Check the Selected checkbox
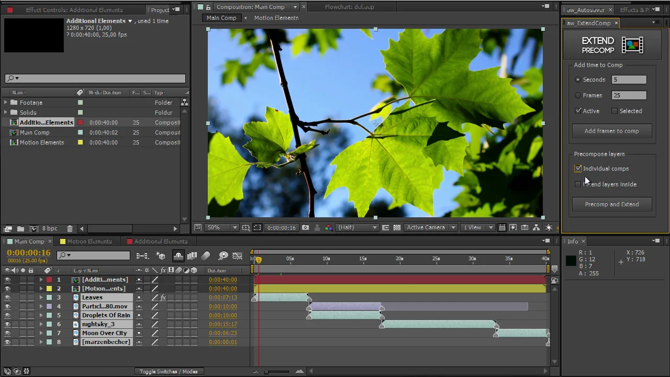 [x=615, y=111]
